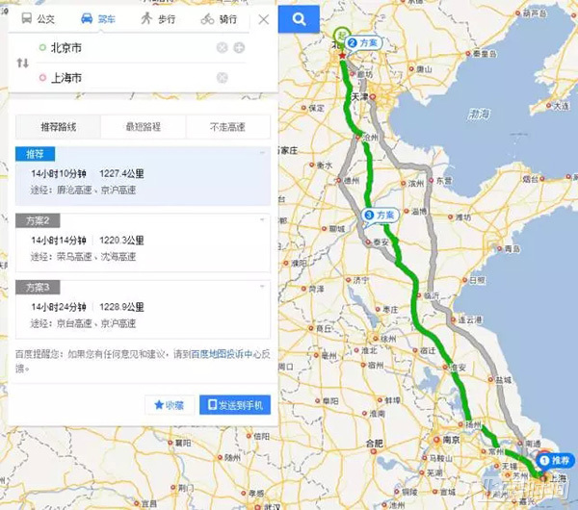Screen dimensions: 578x510
Task: Choose the 骑行 cycling mode
Action: (x=219, y=19)
